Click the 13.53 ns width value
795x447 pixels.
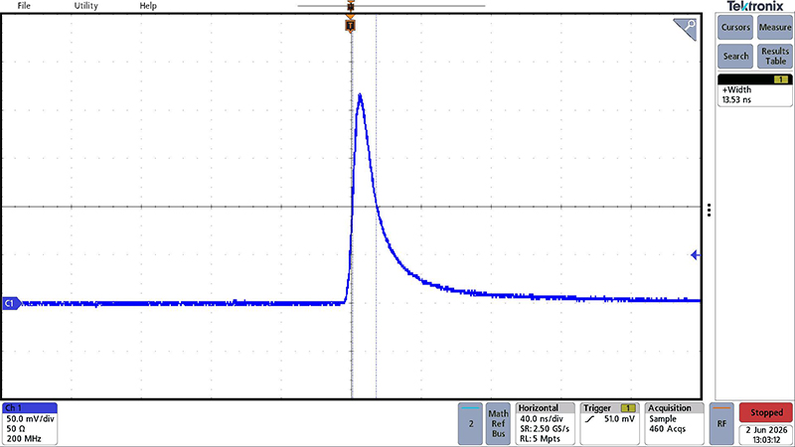(x=736, y=100)
